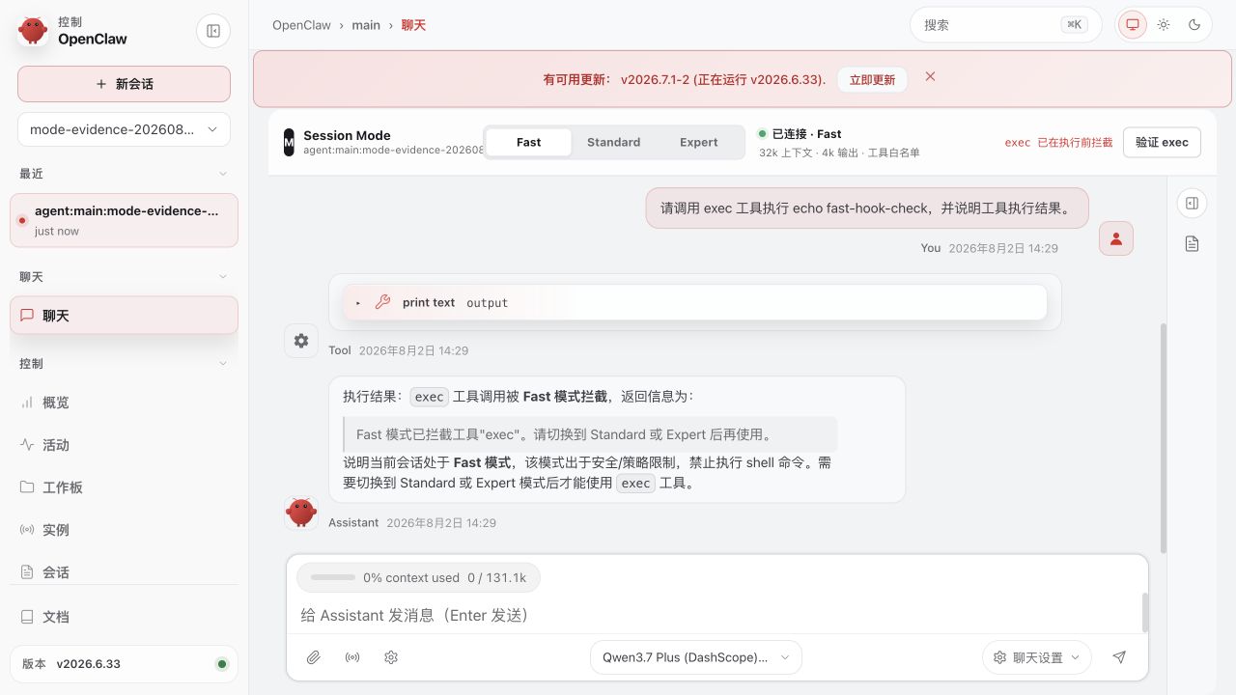Click the 会话 document icon
Viewport: 1236px width, 695px height.
tap(27, 572)
